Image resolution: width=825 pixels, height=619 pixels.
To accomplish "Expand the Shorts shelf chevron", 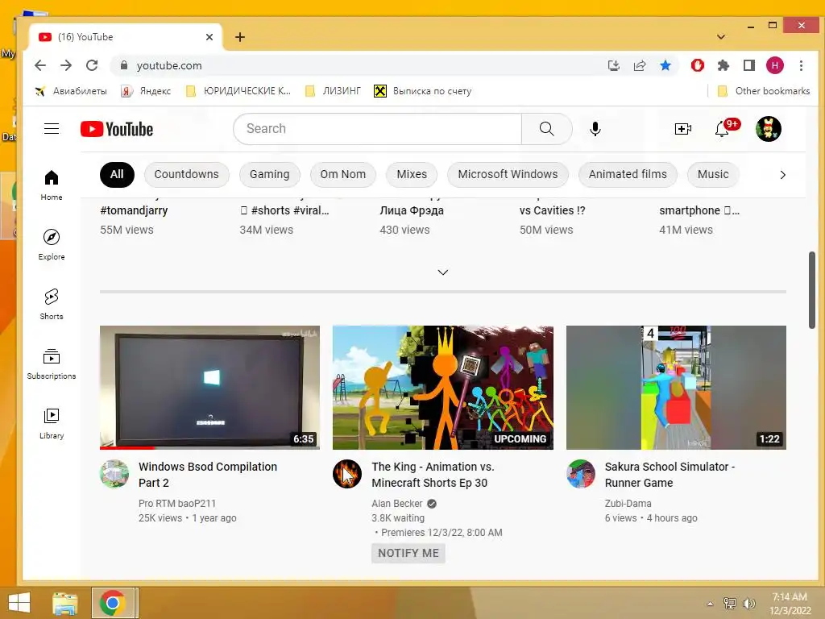I will [x=443, y=272].
